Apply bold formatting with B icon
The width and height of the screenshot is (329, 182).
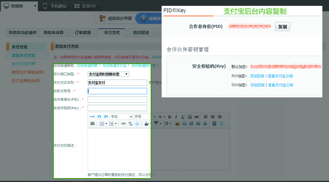coord(169,117)
